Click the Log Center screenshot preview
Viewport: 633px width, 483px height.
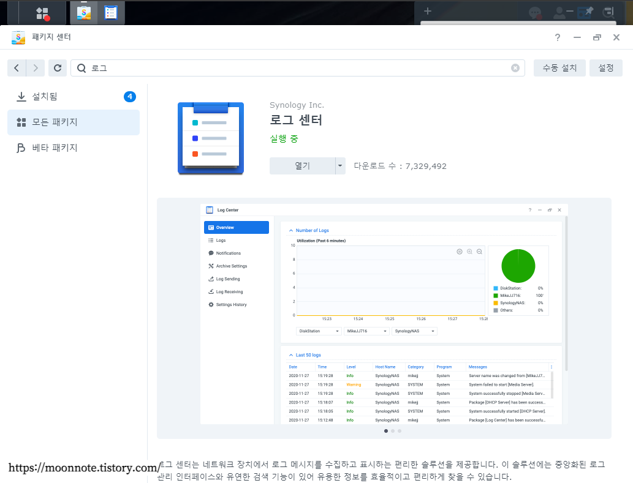(384, 314)
